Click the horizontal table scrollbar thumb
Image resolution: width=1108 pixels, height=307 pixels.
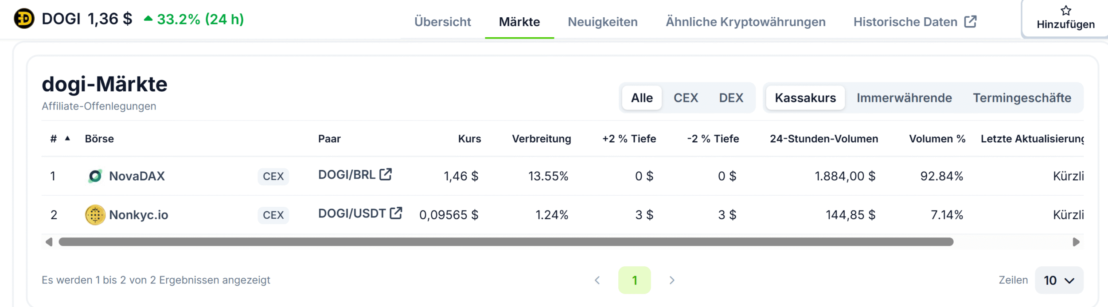pos(505,242)
